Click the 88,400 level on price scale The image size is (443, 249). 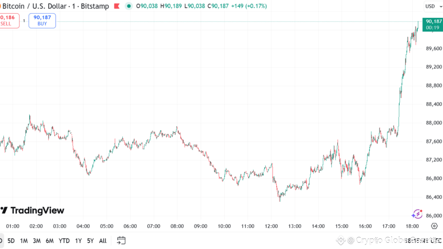434,104
